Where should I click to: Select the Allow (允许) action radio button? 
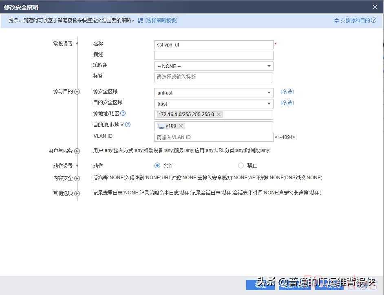[x=157, y=165]
